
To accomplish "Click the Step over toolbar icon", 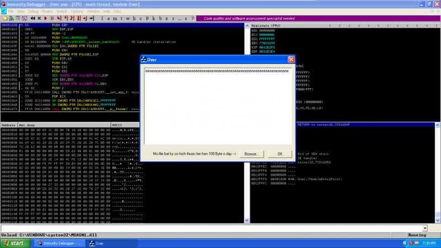I will pos(66,18).
